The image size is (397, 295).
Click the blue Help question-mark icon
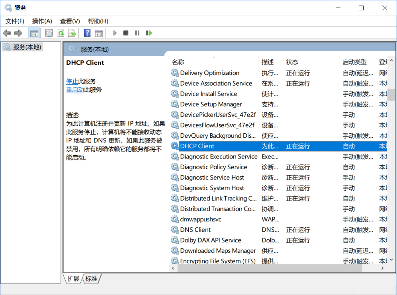[x=87, y=33]
